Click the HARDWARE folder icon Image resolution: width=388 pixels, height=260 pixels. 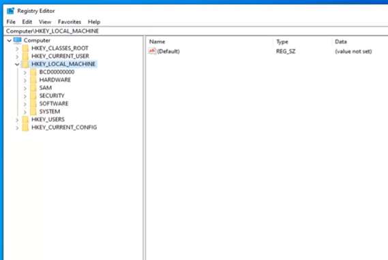coord(33,80)
